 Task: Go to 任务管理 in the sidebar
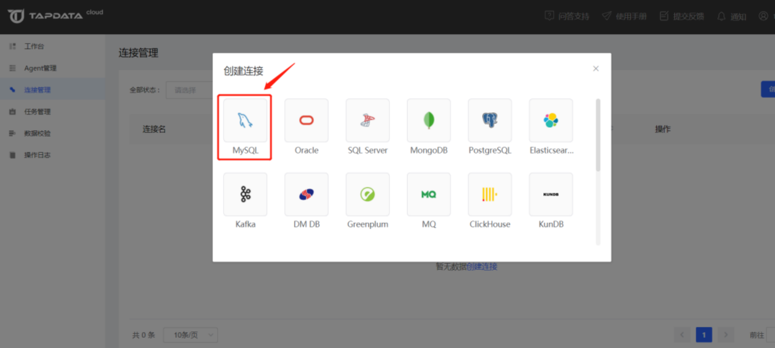click(37, 112)
